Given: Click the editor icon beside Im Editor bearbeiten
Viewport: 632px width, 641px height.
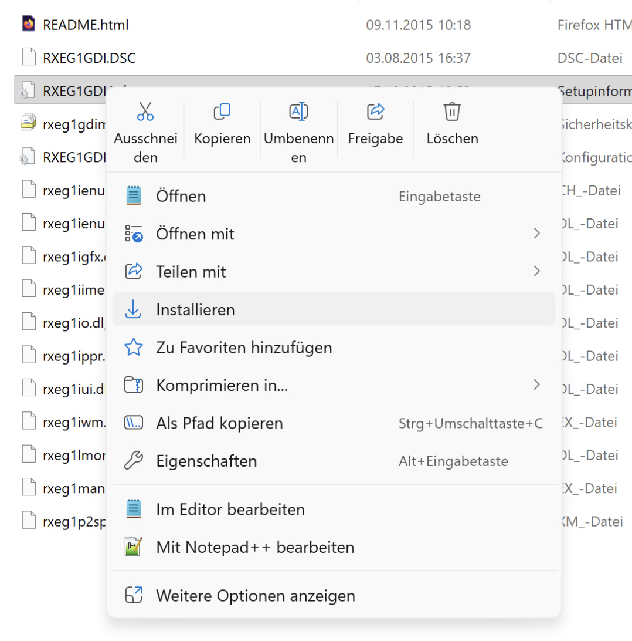Looking at the screenshot, I should tap(134, 509).
